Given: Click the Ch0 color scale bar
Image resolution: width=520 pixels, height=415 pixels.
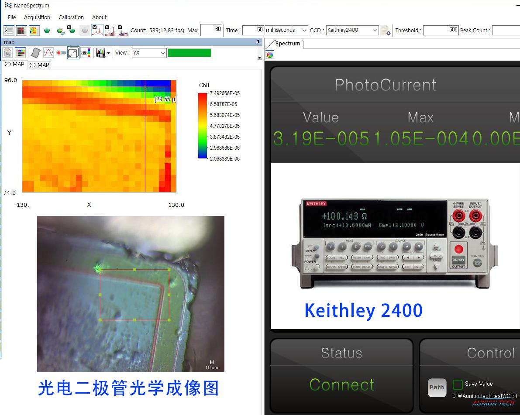Looking at the screenshot, I should click(x=203, y=126).
